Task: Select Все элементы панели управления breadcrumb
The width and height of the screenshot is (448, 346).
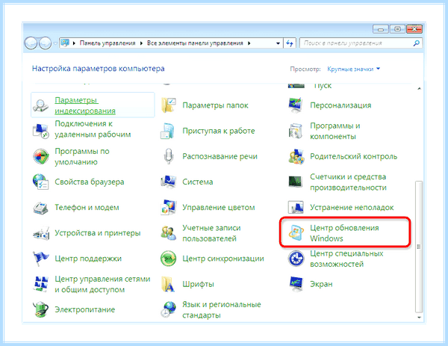Action: (x=195, y=43)
